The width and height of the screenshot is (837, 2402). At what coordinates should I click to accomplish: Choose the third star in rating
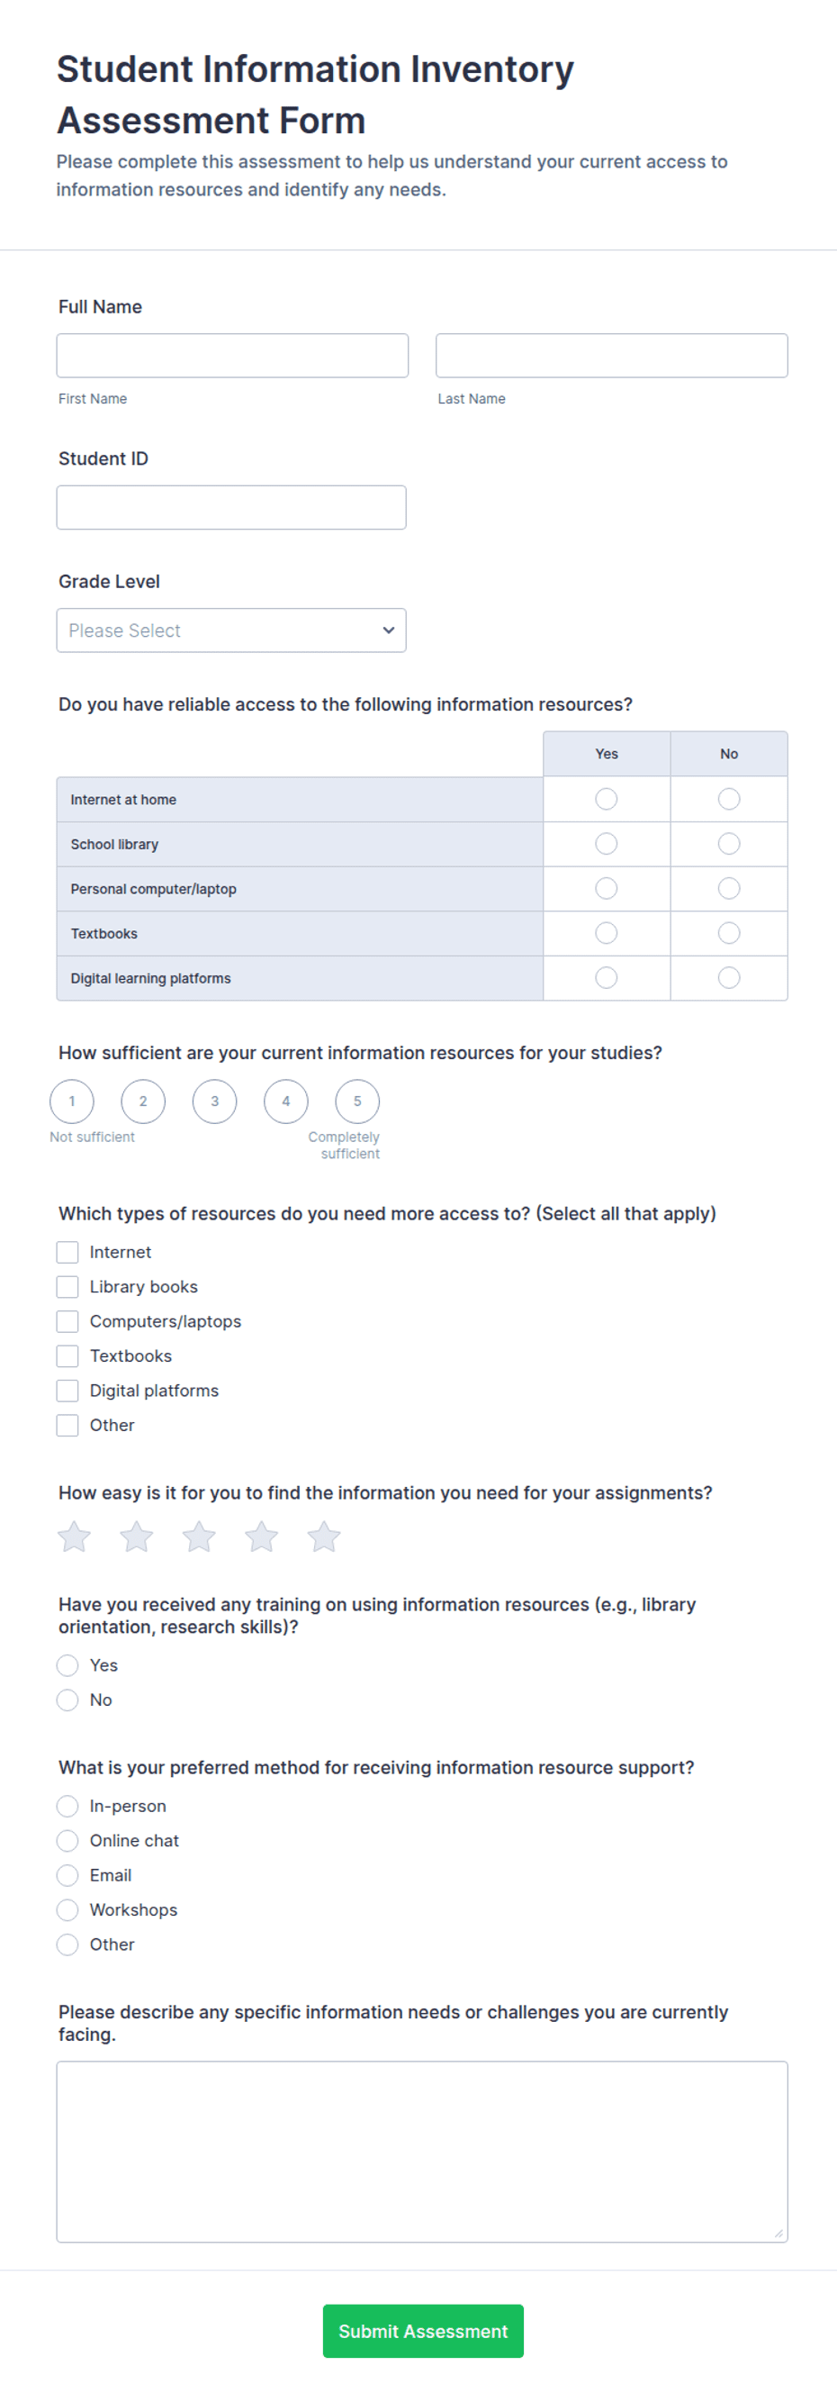pos(199,1536)
